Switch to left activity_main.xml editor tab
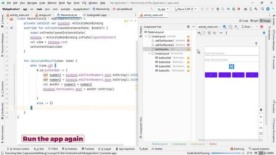276x155 pixels. 19,15
